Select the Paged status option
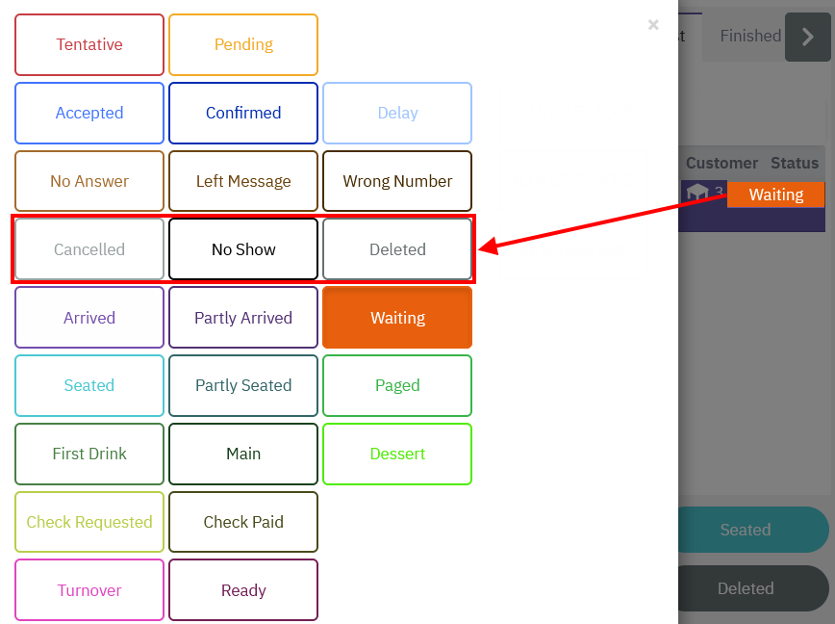Screen dimensions: 835x624 tap(397, 385)
